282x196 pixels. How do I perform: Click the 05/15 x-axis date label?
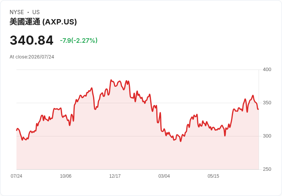tap(213, 176)
